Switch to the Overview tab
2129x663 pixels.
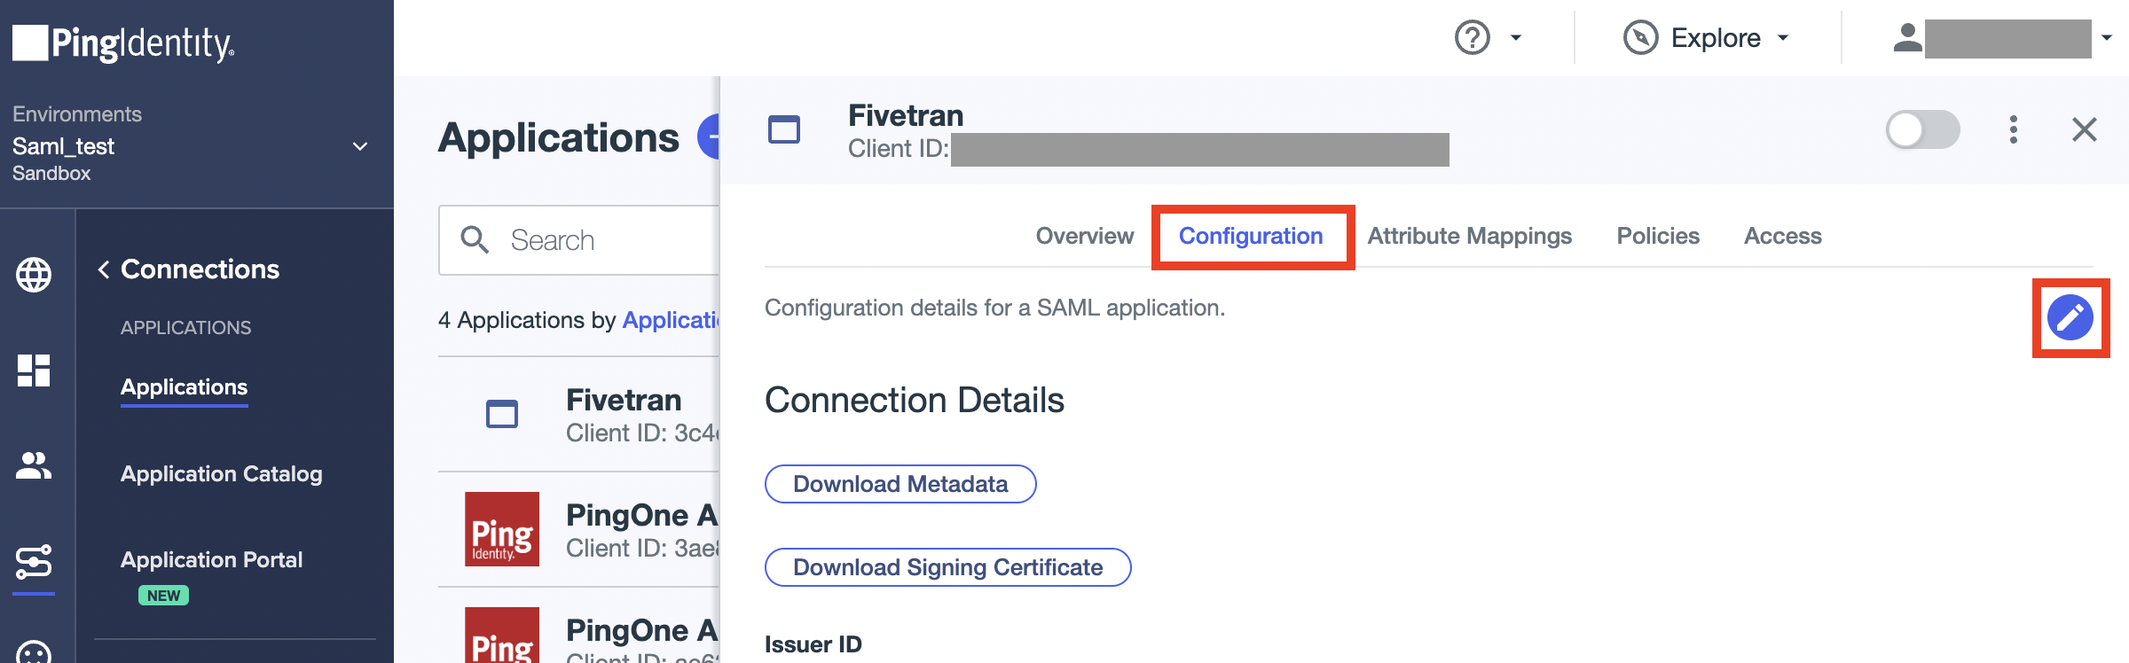click(x=1085, y=236)
